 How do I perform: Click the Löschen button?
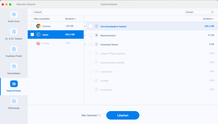click(x=123, y=115)
